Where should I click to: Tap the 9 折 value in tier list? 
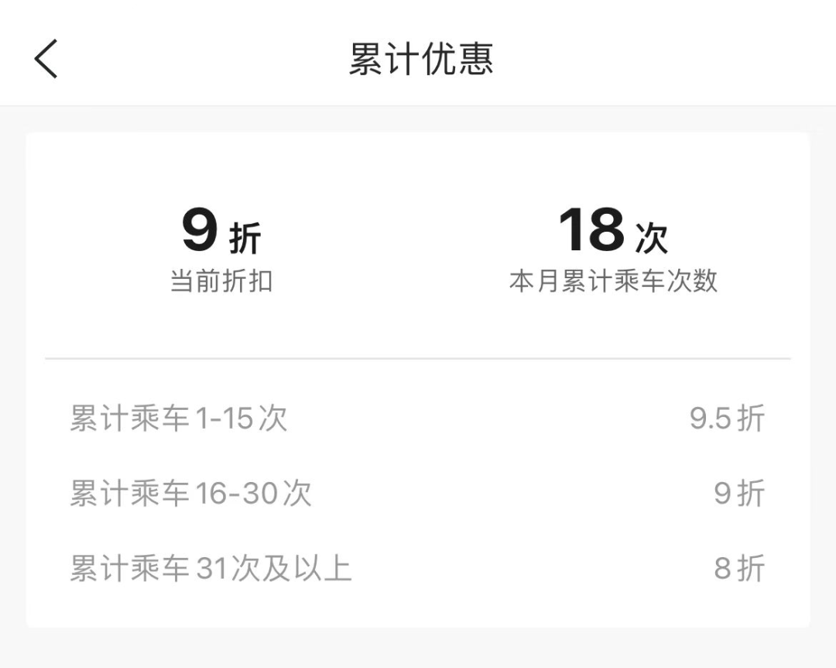pos(739,494)
